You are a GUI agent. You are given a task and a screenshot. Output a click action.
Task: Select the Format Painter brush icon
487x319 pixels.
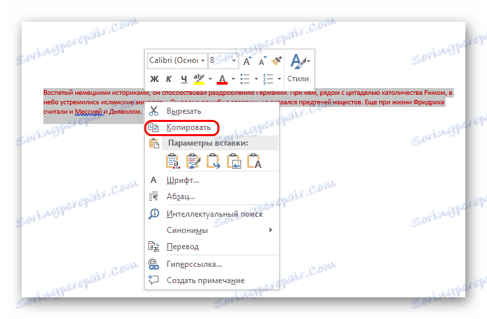pos(276,61)
